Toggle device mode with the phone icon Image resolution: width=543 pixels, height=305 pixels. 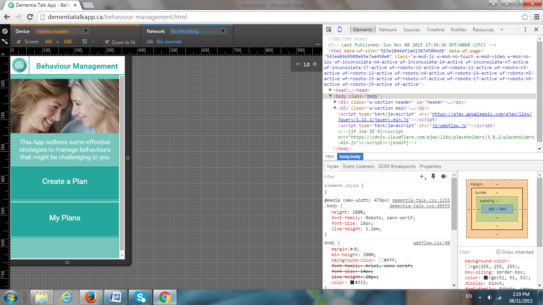[x=339, y=30]
